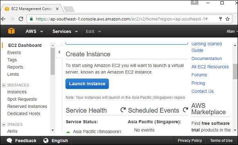Open the Forums link

tap(199, 75)
